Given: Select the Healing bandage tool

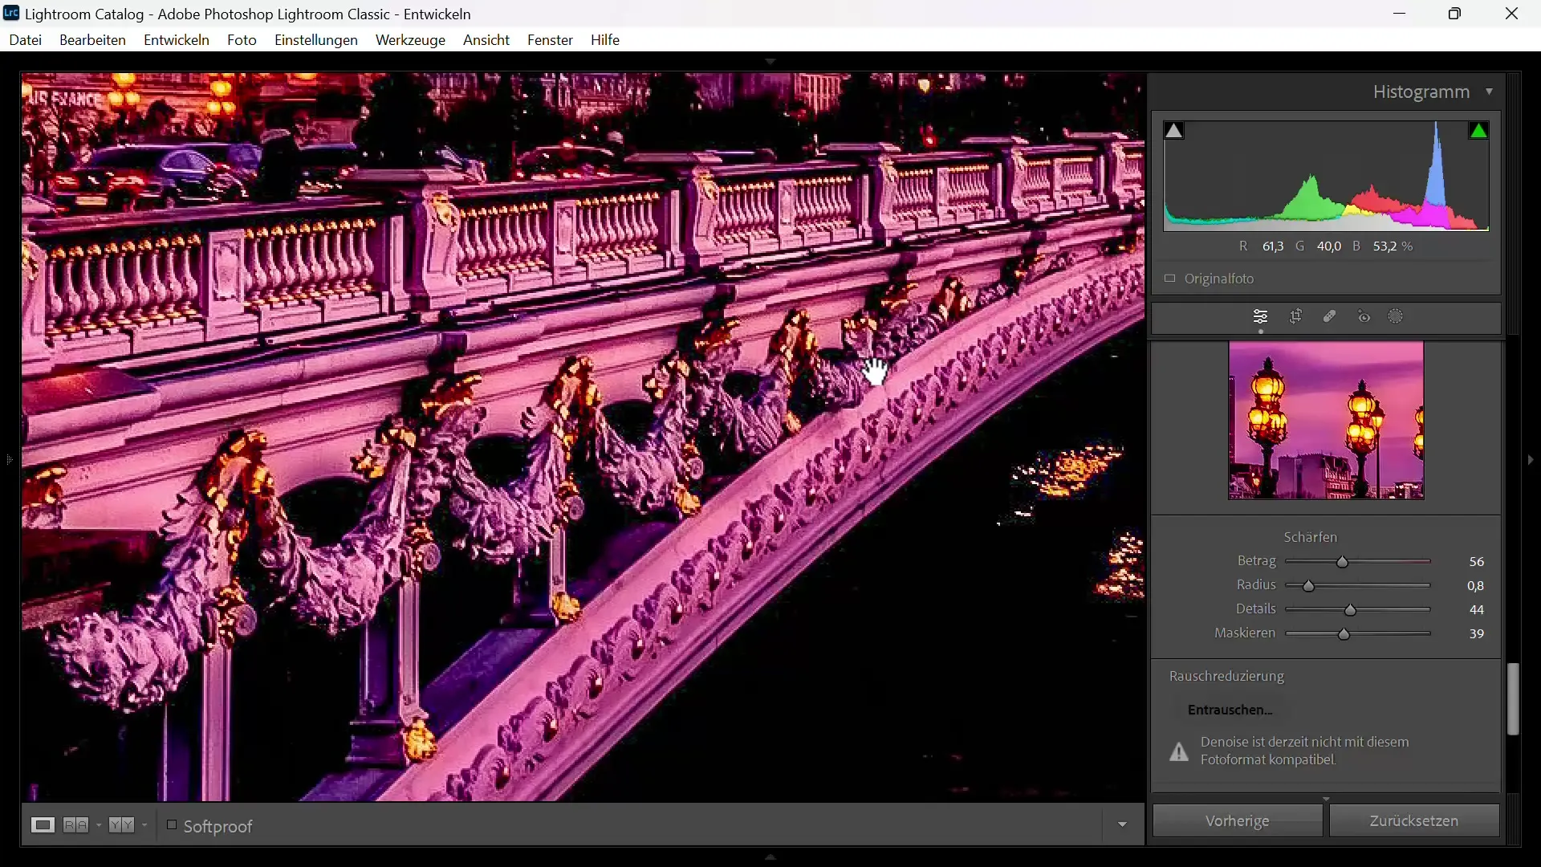Looking at the screenshot, I should (x=1331, y=318).
